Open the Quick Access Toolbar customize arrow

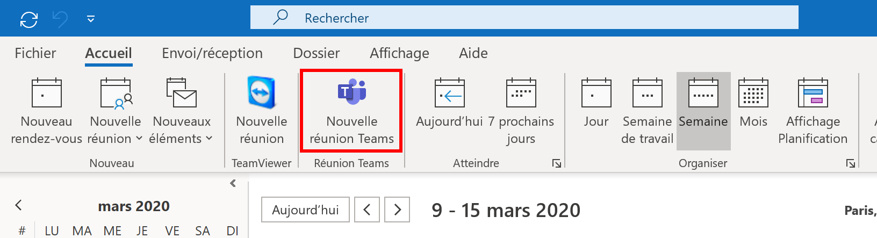pos(91,19)
